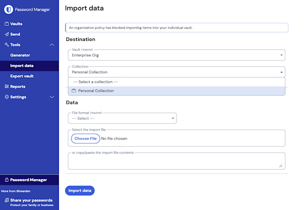Image resolution: width=306 pixels, height=210 pixels.
Task: Click the Bitwarden shield logo
Action: point(8,9)
